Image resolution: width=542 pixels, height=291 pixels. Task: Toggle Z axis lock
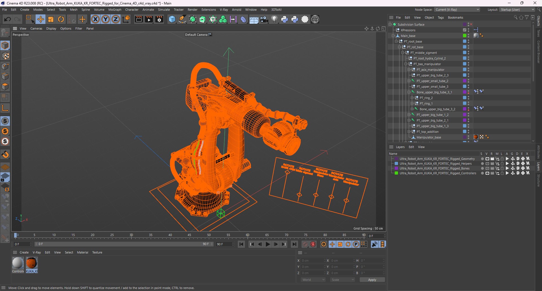point(116,19)
